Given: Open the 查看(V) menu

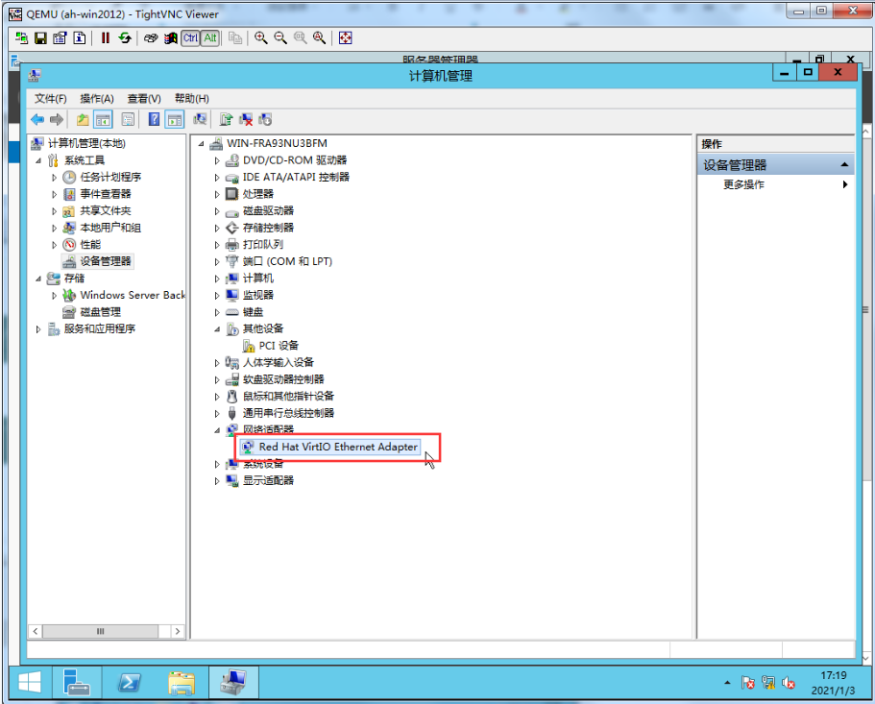Looking at the screenshot, I should click(143, 99).
